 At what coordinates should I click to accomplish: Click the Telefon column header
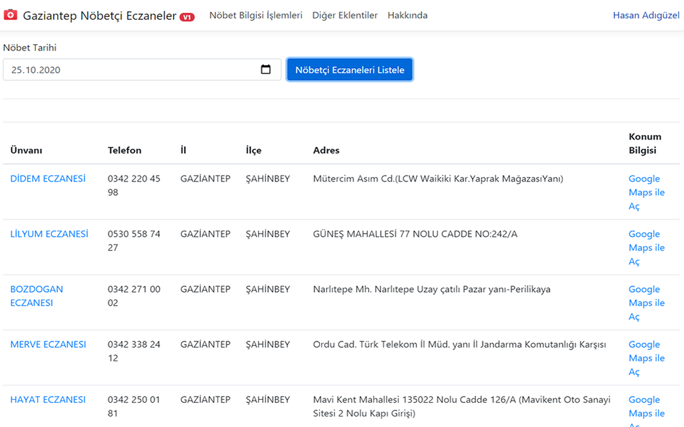(125, 151)
